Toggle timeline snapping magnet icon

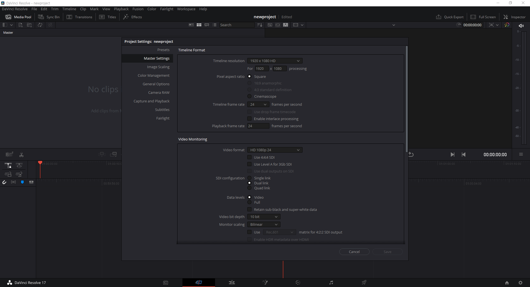click(x=4, y=182)
